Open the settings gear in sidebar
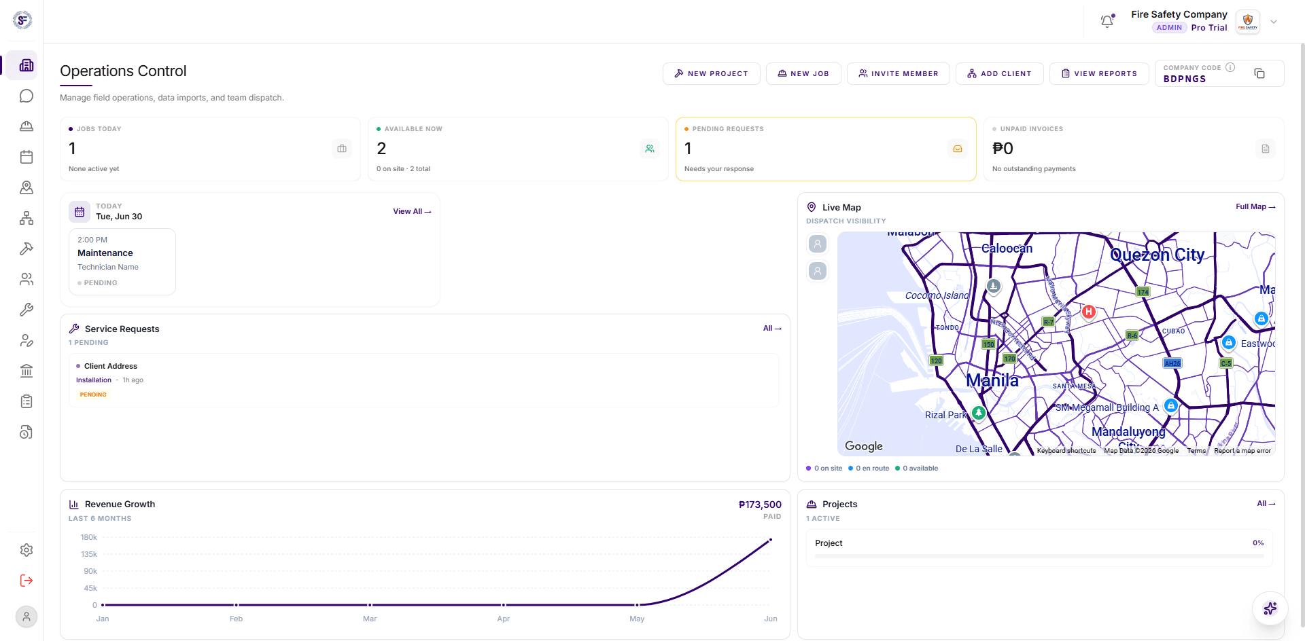This screenshot has height=641, width=1305. pyautogui.click(x=27, y=550)
